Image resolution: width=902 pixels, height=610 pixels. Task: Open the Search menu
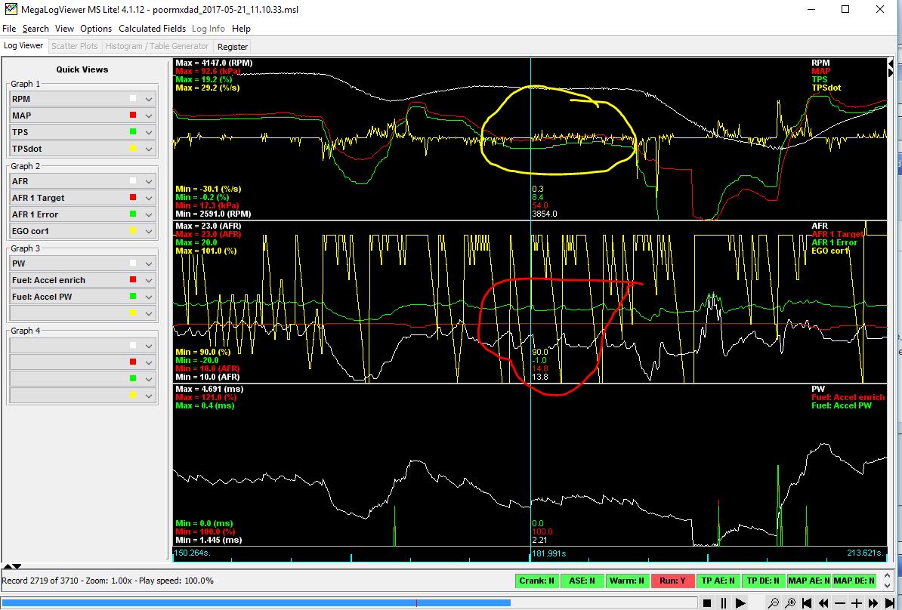(36, 29)
